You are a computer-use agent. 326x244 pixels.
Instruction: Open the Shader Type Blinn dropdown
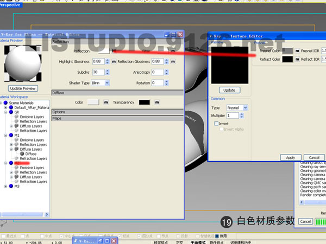click(107, 83)
